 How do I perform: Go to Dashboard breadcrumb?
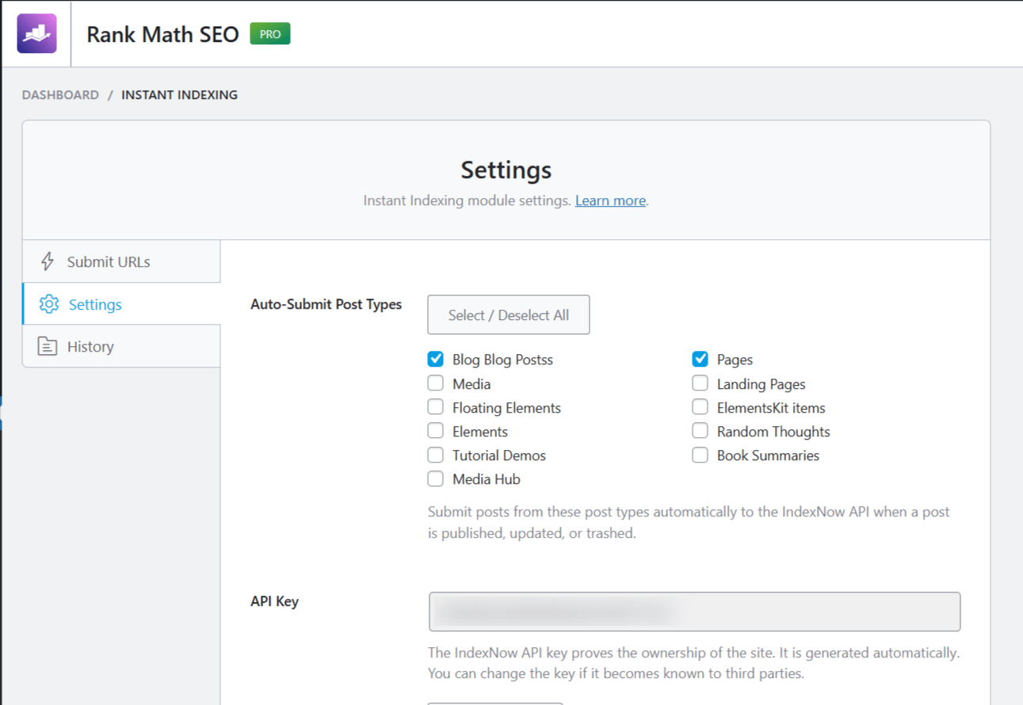click(x=60, y=95)
